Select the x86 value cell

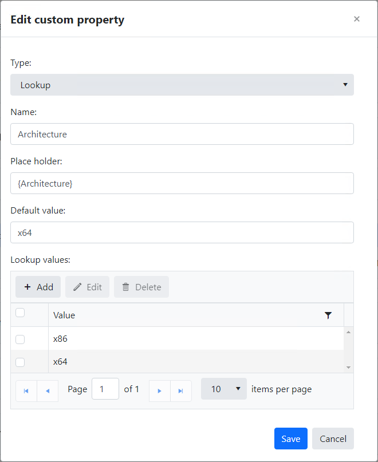196,338
